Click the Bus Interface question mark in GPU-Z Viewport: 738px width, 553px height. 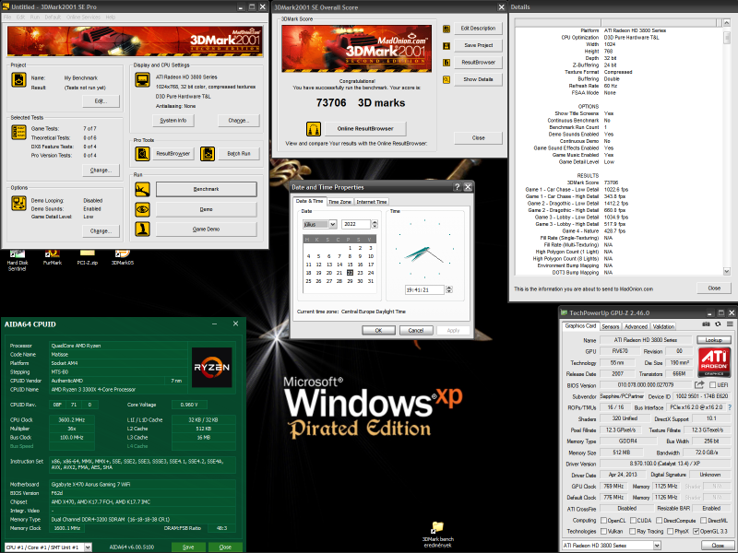coord(730,407)
